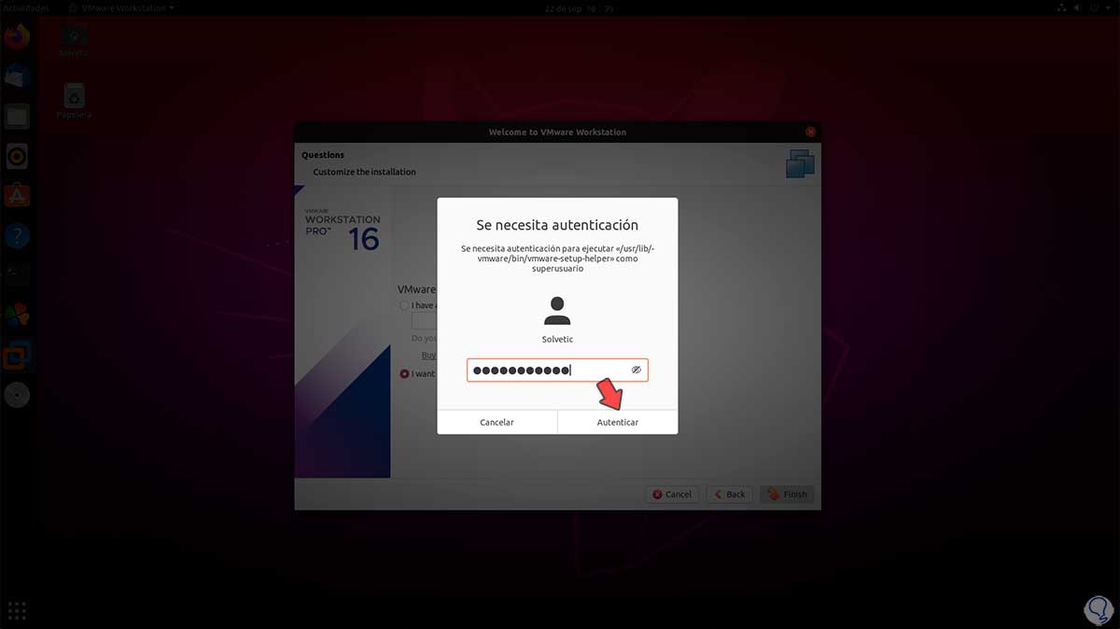The height and width of the screenshot is (629, 1120).
Task: Click the Autenticar button
Action: click(x=618, y=422)
